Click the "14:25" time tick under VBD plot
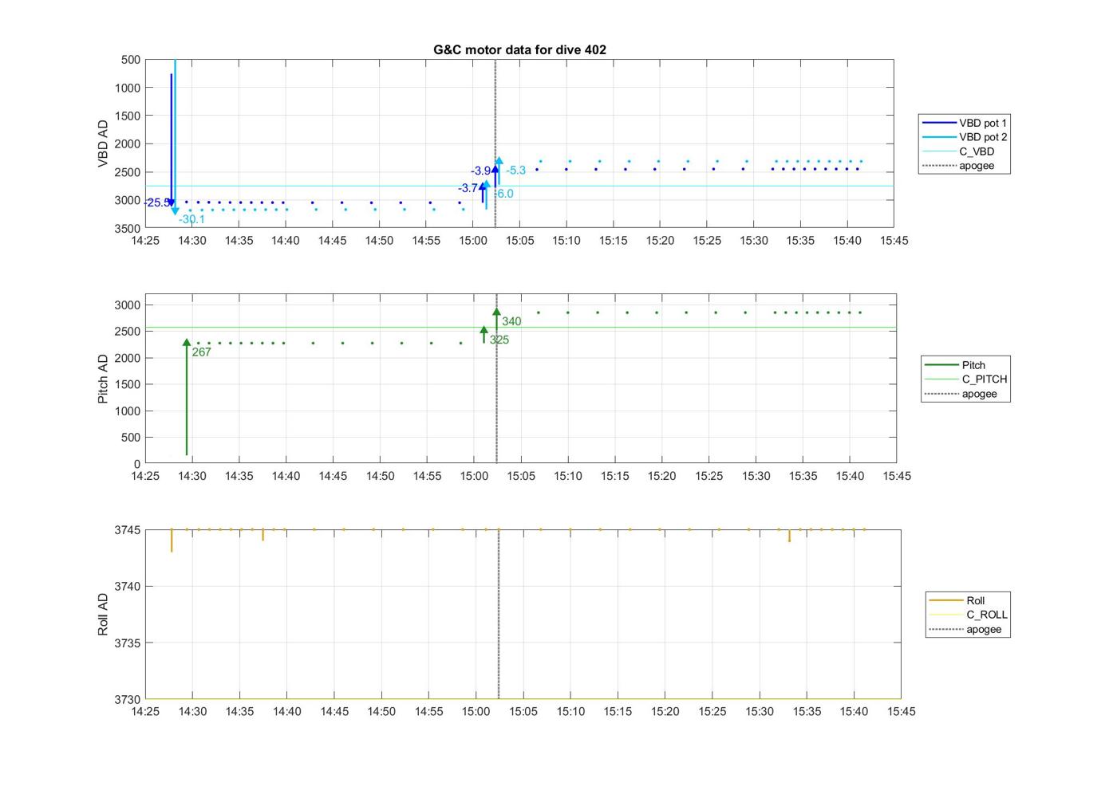This screenshot has width=1117, height=786. click(x=145, y=241)
